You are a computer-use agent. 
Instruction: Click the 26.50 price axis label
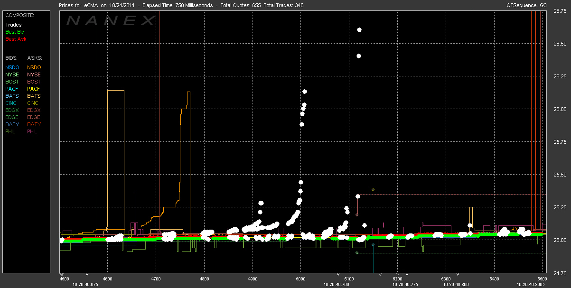click(x=561, y=44)
